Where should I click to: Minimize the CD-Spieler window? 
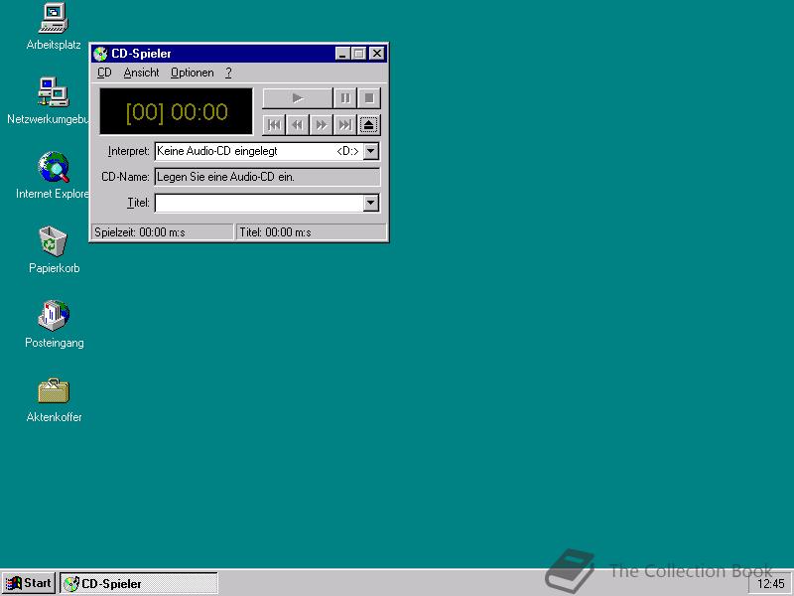tap(342, 54)
